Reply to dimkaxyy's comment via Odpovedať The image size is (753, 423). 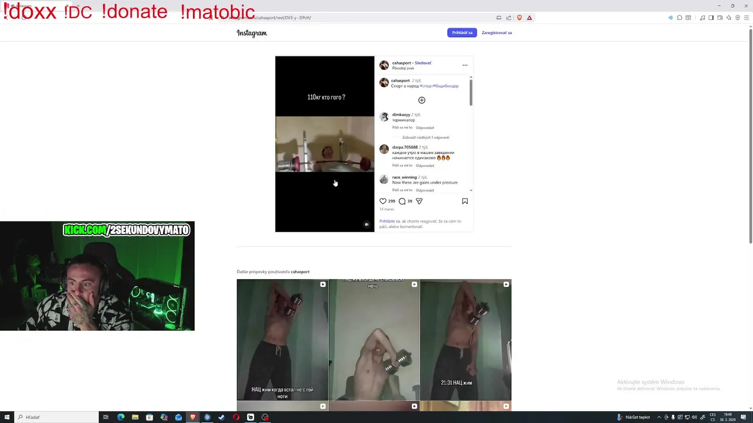click(425, 127)
